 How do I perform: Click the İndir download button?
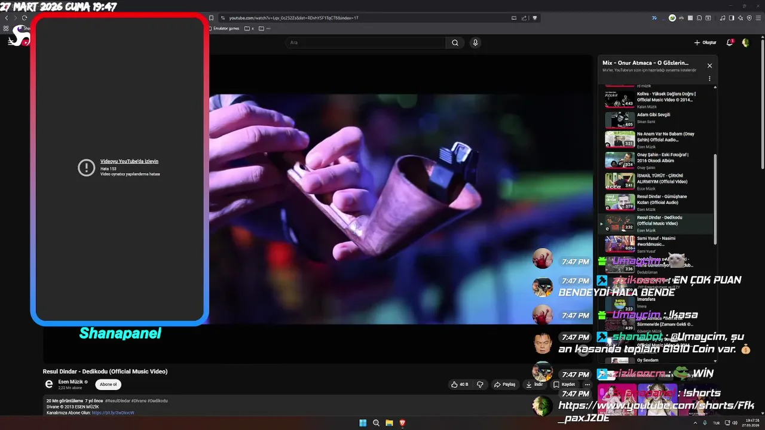tap(534, 385)
